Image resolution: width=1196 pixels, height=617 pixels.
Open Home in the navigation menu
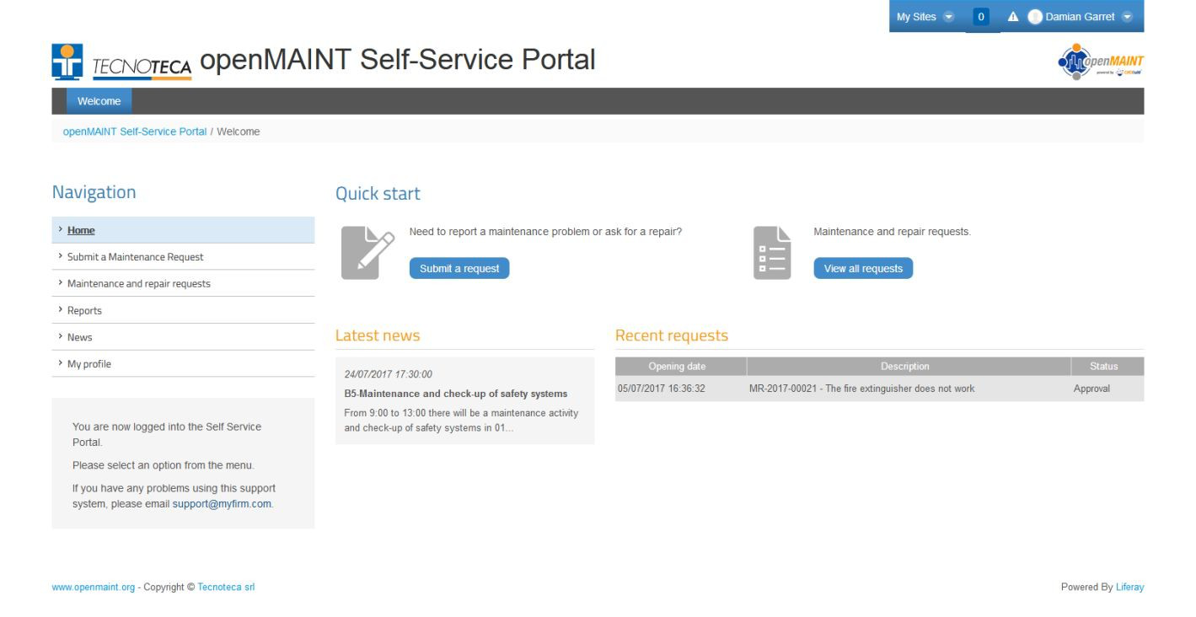81,230
